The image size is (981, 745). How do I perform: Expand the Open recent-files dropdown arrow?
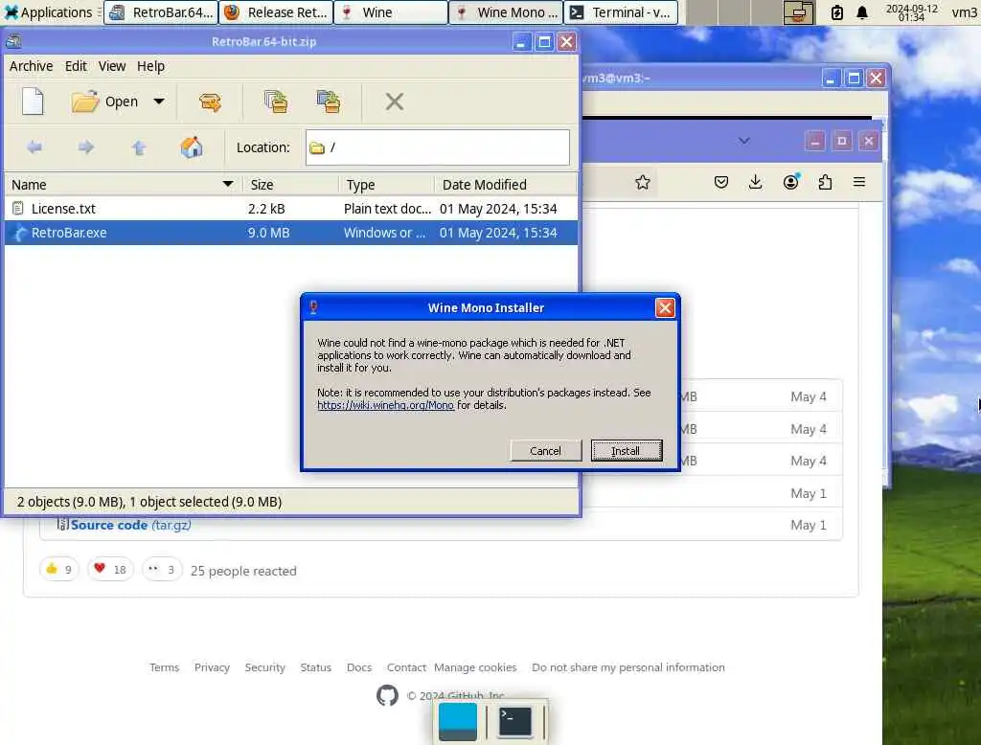point(159,102)
